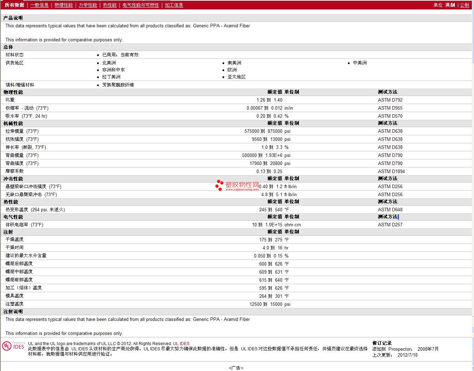Select the 所有数据 tab
This screenshot has width=474, height=371.
[x=14, y=5]
